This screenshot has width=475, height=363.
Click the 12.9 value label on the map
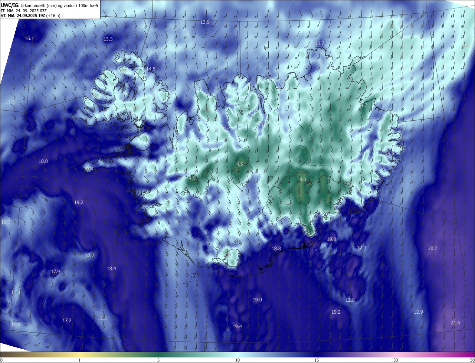(x=418, y=312)
